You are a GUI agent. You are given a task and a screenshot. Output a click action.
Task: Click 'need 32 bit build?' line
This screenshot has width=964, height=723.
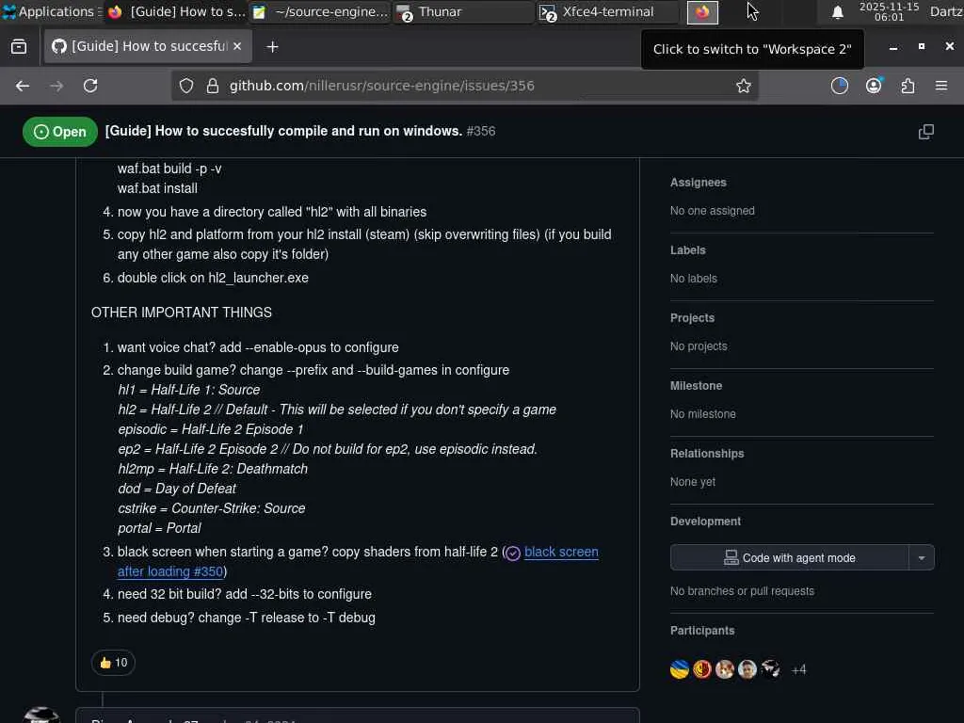click(244, 594)
